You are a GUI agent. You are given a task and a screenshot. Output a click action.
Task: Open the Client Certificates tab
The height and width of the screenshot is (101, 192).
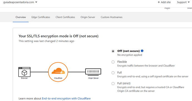pyautogui.click(x=65, y=17)
